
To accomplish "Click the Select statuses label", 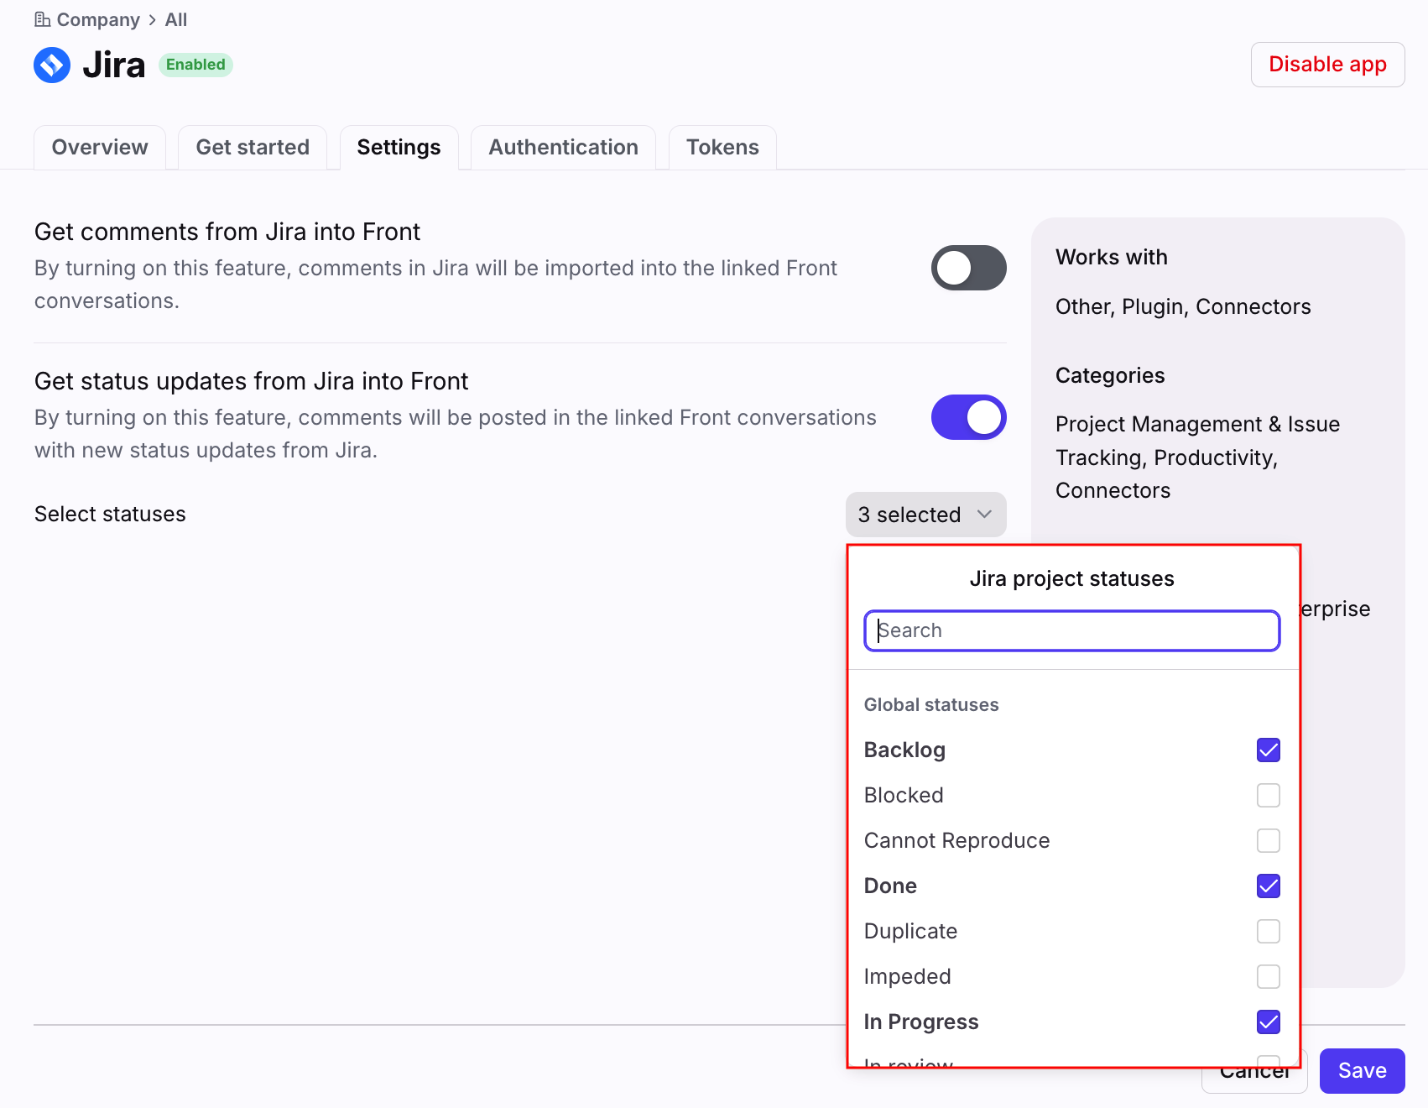I will tap(110, 514).
